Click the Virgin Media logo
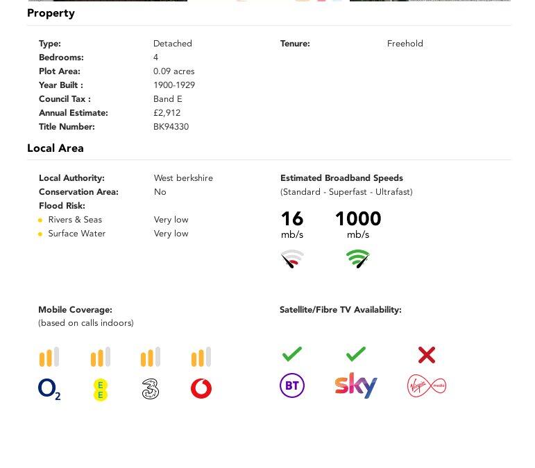 (x=427, y=385)
